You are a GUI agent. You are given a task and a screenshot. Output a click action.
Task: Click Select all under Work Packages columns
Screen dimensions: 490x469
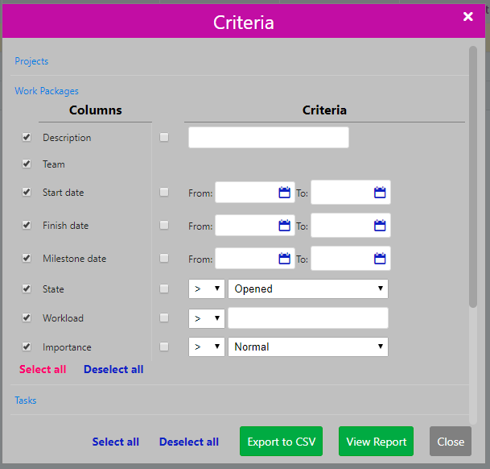(x=43, y=369)
